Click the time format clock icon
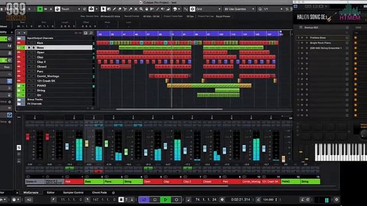Viewport: 367px width, 206px height. click(222, 200)
